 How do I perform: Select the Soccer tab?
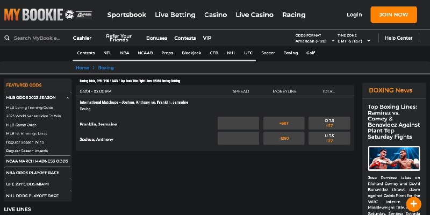268,53
